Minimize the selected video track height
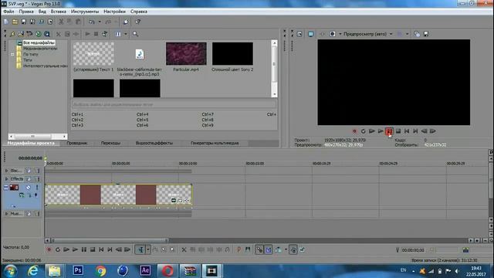Screen dimensions: 494x278 point(6,188)
